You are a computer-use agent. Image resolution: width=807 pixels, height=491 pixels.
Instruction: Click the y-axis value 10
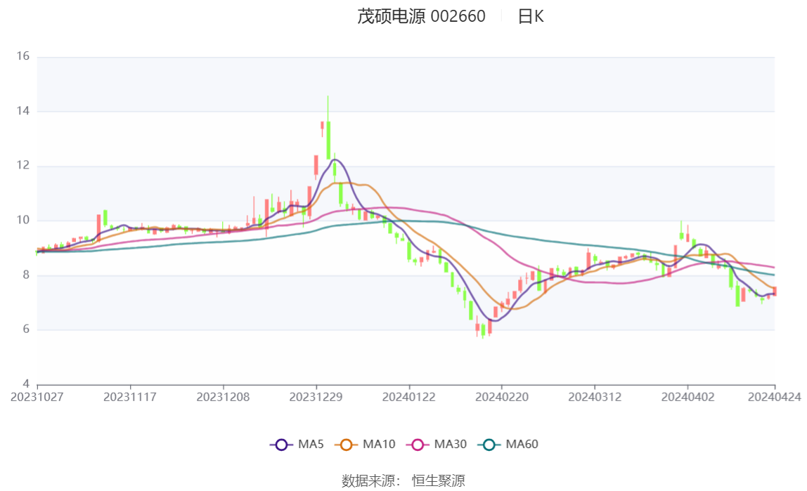[22, 220]
